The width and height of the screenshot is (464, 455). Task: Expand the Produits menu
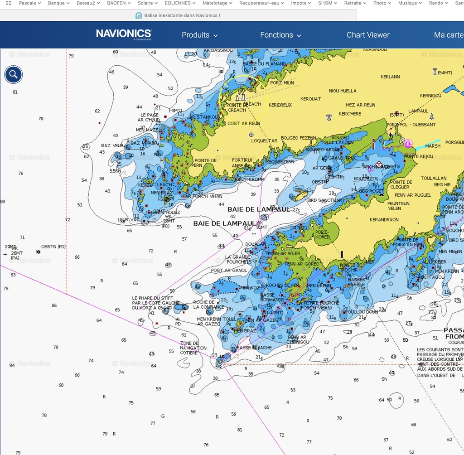click(200, 35)
